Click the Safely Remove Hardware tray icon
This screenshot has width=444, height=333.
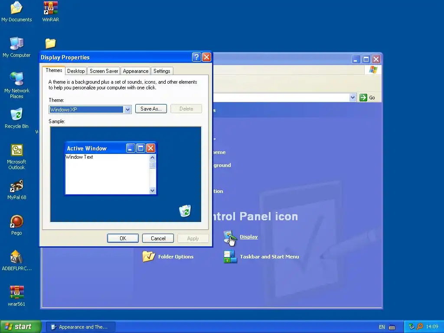click(x=411, y=326)
